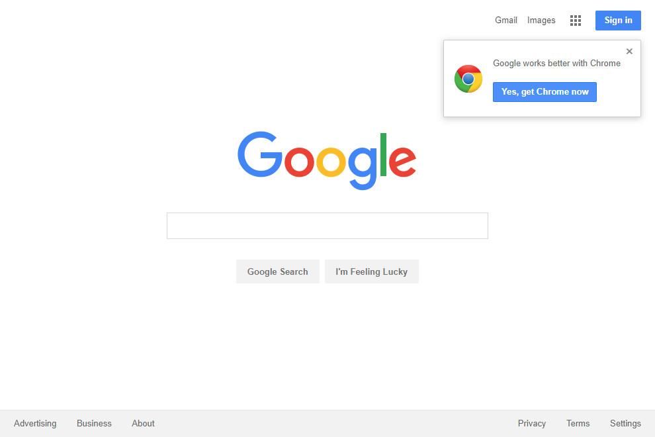Viewport: 655px width, 437px height.
Task: Click the blue capital G of the logo
Action: pos(260,154)
